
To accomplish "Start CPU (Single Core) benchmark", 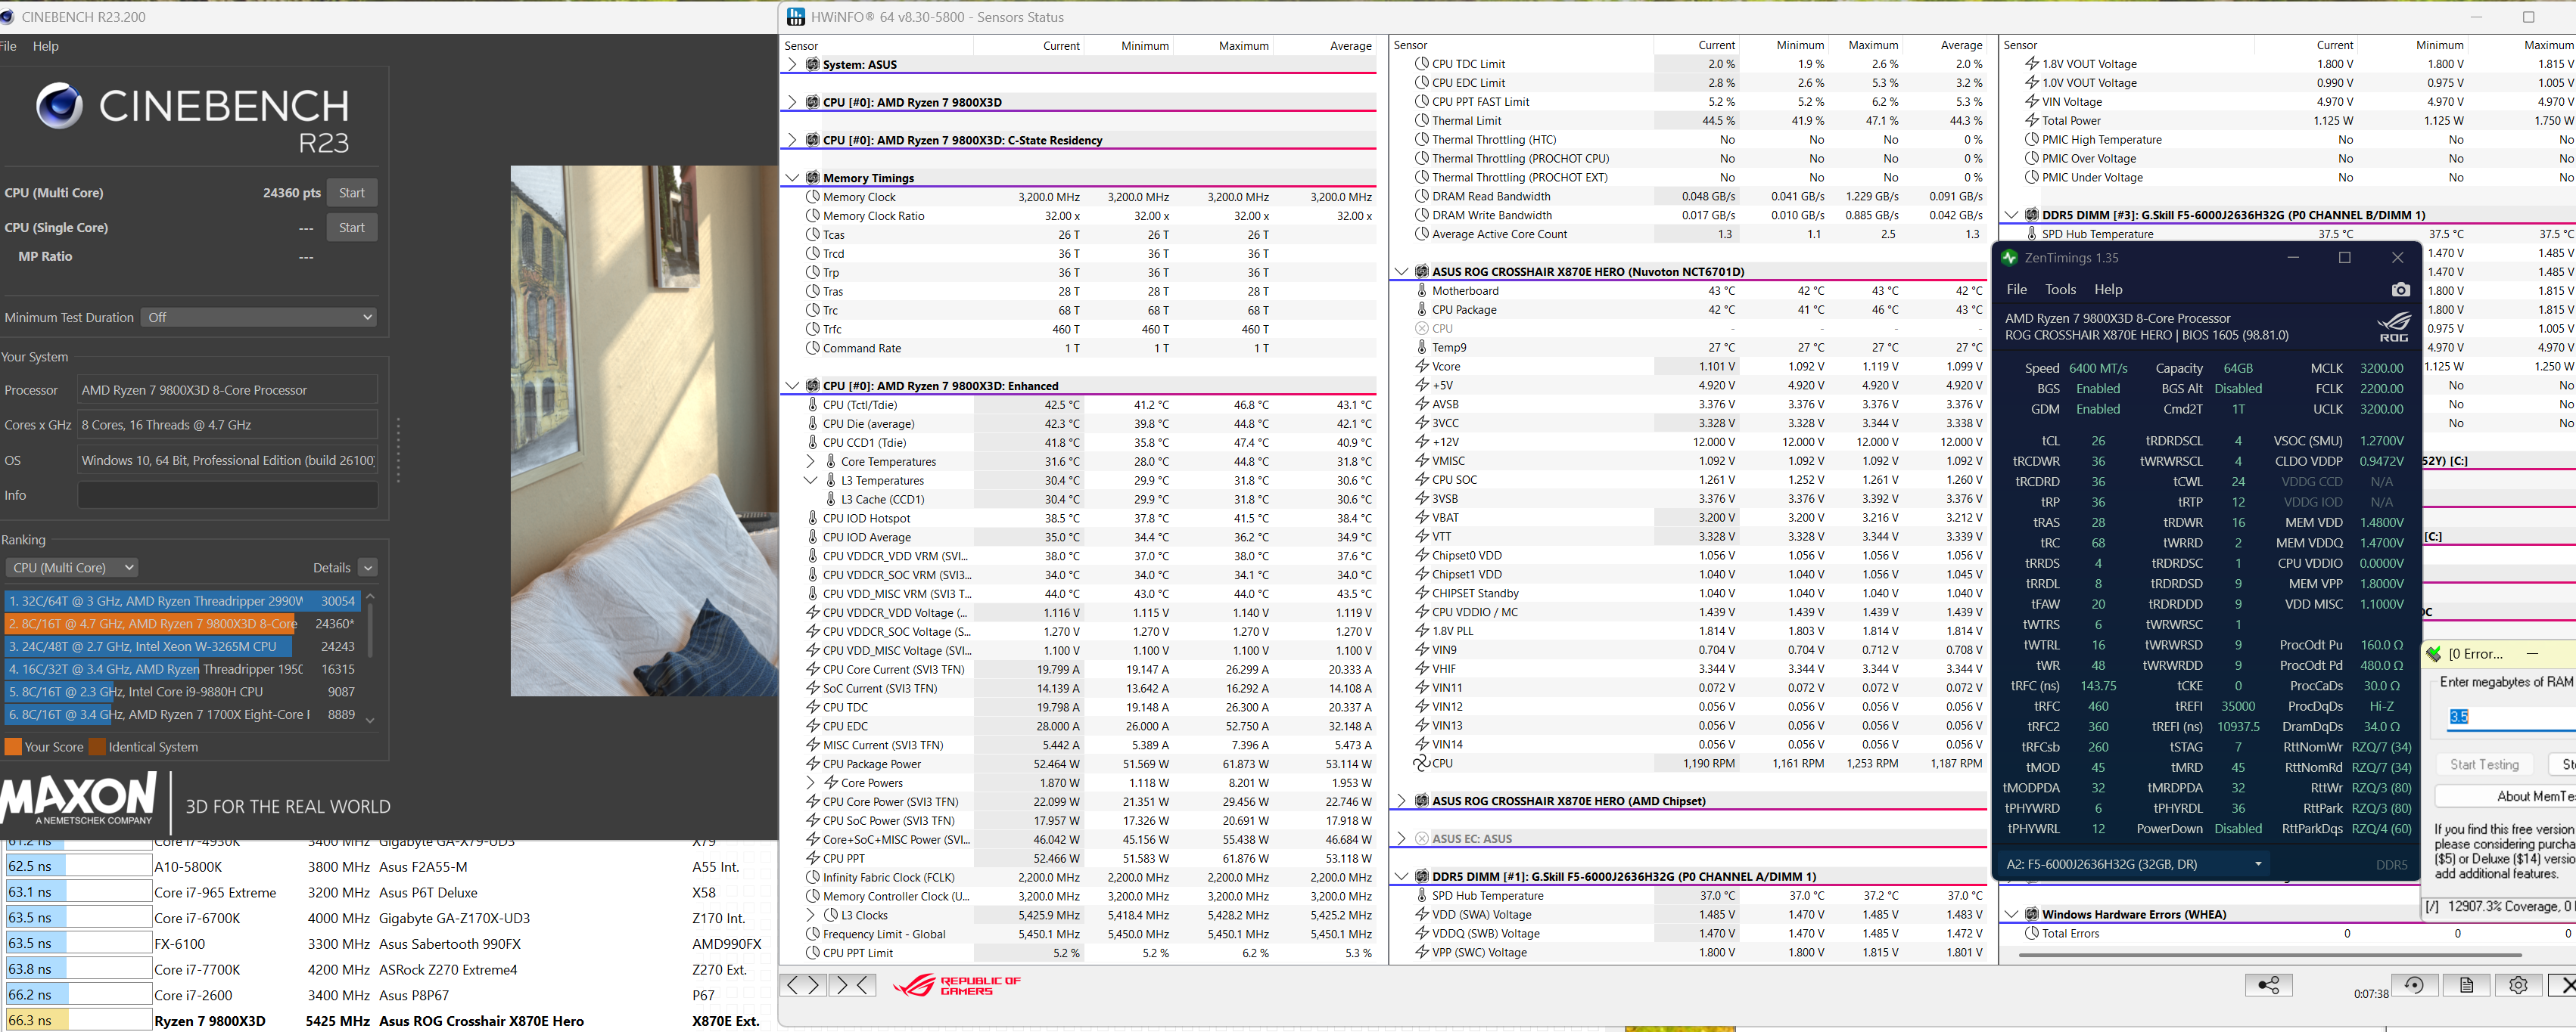I will (x=352, y=228).
